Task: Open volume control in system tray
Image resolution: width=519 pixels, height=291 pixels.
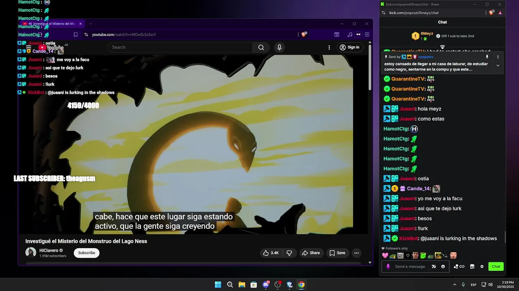Action: (x=490, y=285)
